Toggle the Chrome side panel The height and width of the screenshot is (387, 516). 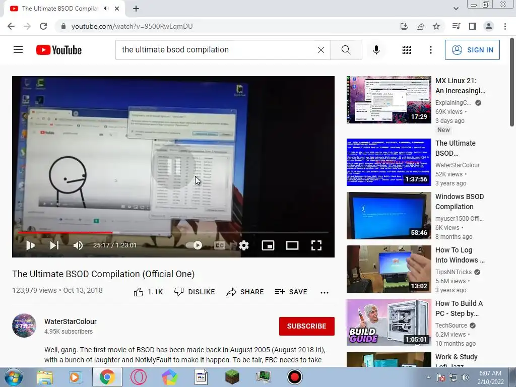pyautogui.click(x=473, y=26)
